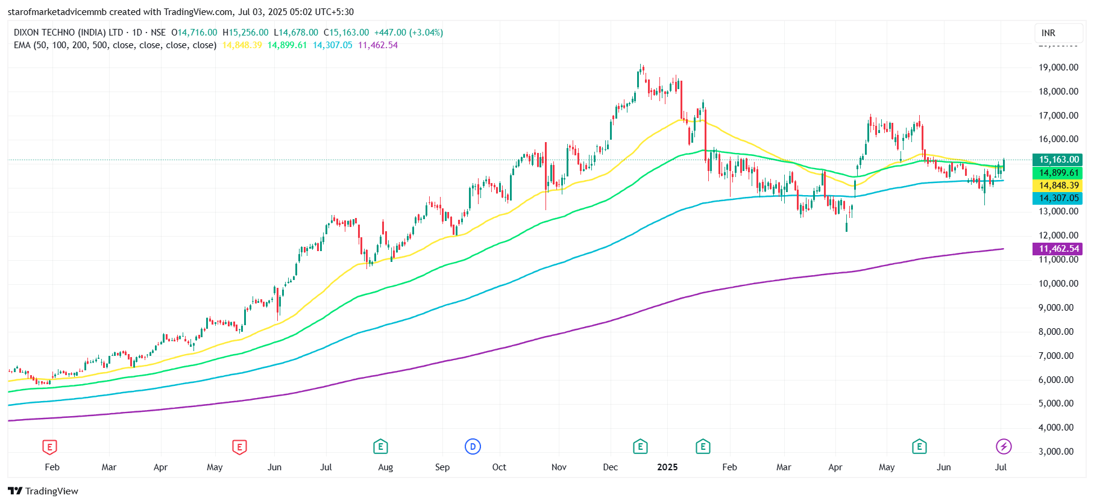Click the green 14,899.61 EMA label on the price axis
Viewport: 1094px width, 504px height.
tap(1058, 173)
